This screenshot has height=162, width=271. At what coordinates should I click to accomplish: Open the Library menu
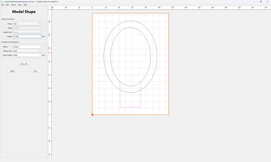pyautogui.click(x=13, y=5)
